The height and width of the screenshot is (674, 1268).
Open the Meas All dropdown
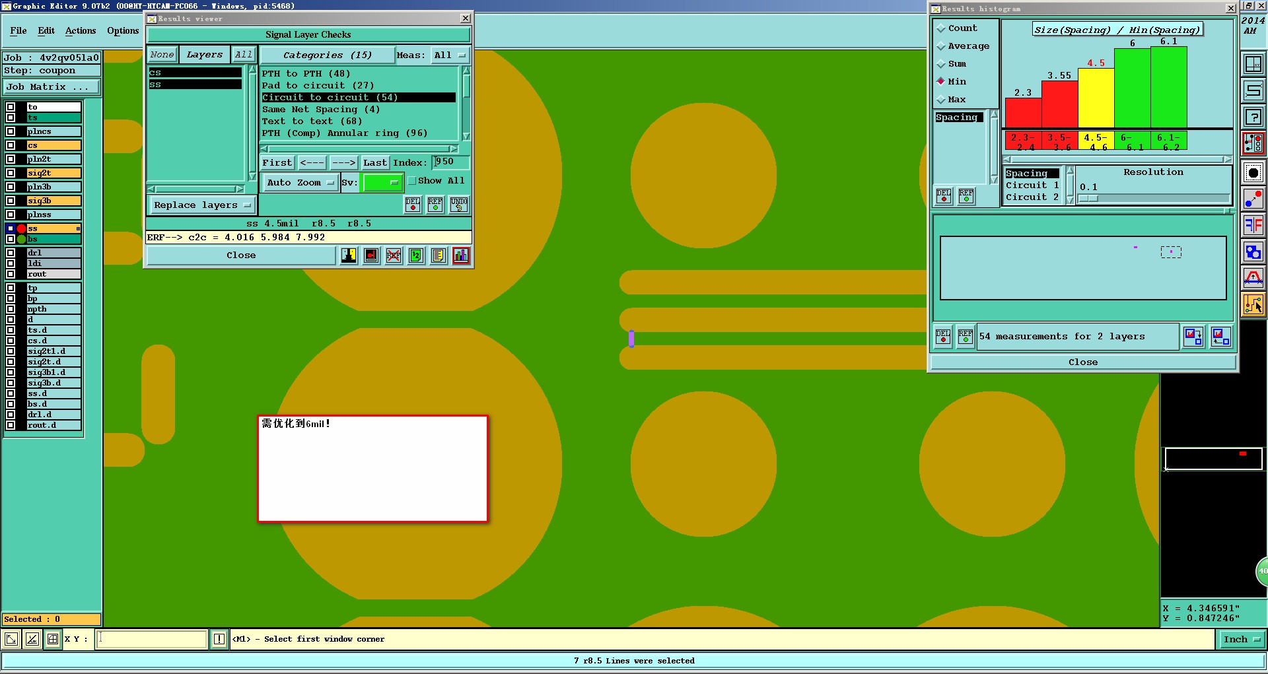tap(450, 55)
